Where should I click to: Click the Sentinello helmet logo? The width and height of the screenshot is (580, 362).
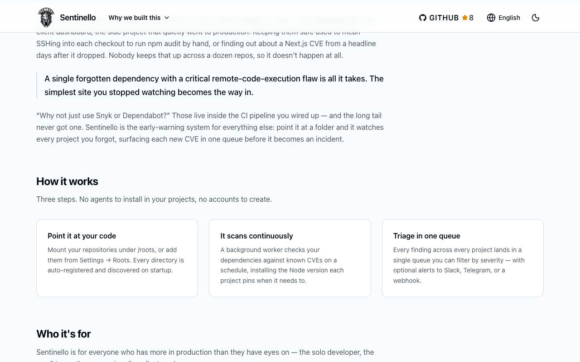coord(46,18)
